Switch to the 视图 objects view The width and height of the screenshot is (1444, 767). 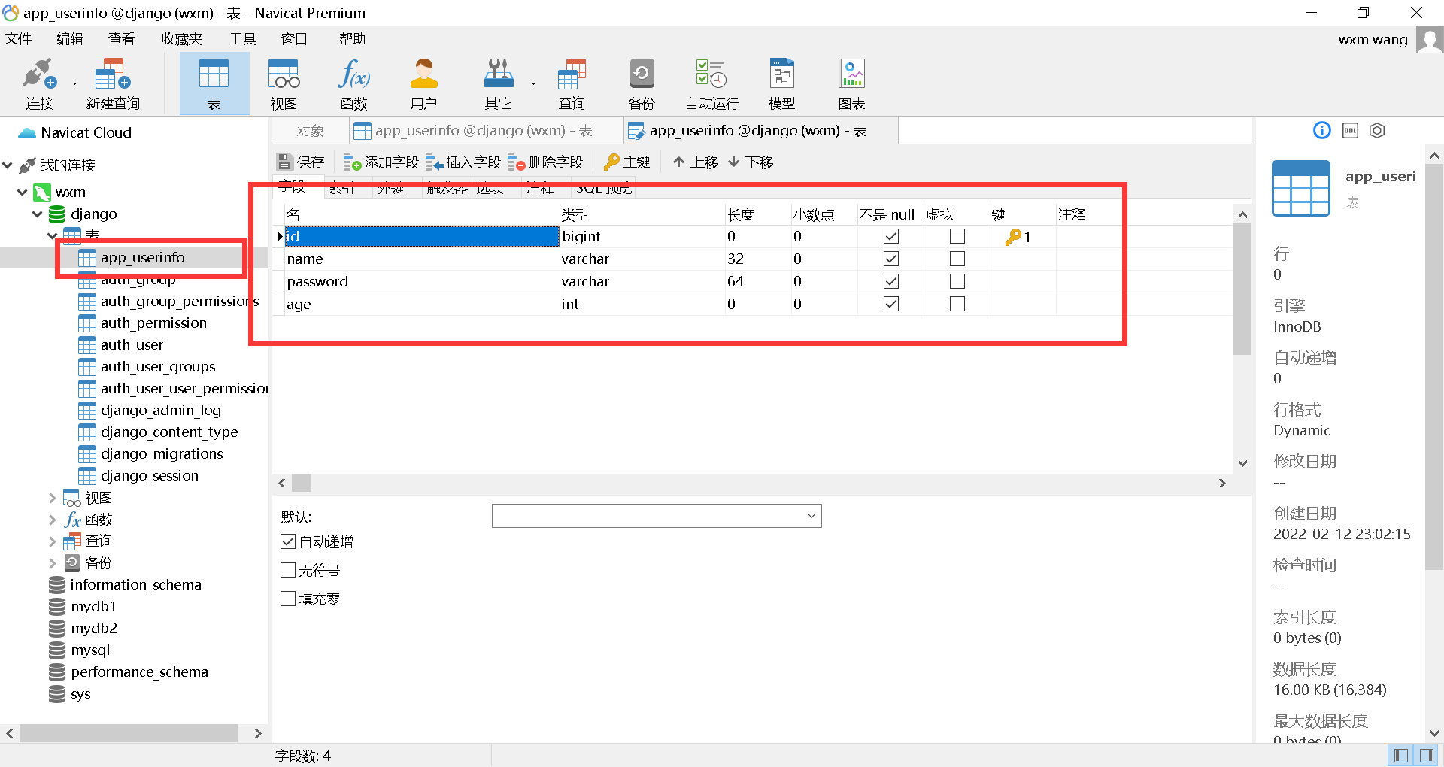point(283,83)
